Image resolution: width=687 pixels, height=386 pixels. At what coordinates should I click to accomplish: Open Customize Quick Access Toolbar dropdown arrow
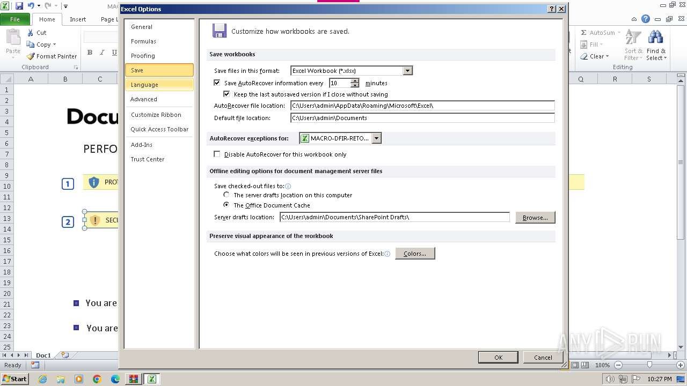65,6
